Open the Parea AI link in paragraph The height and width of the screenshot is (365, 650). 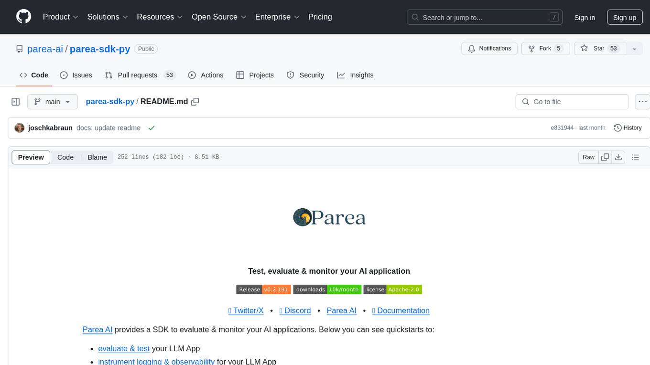[97, 330]
